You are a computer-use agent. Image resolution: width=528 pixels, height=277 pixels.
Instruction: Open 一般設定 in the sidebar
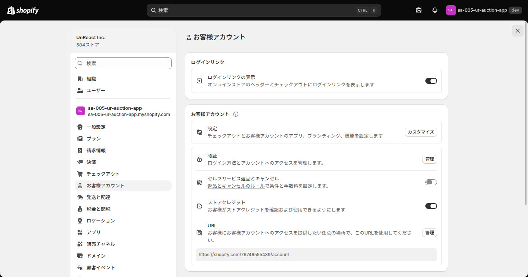[x=123, y=127]
